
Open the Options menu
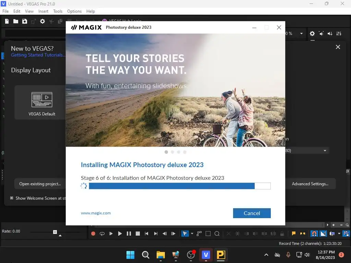74,11
